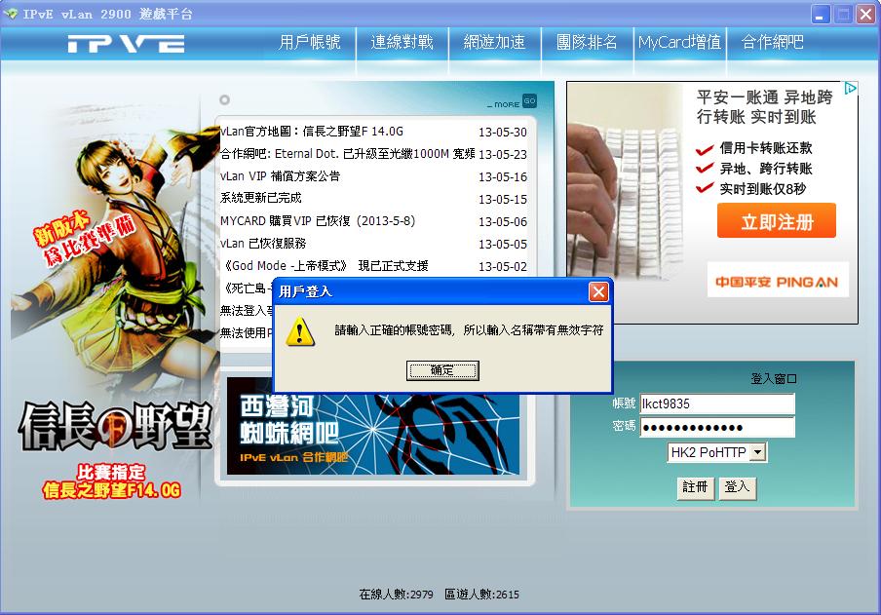The image size is (881, 615).
Task: Open news vLan 已恢復服務
Action: pyautogui.click(x=263, y=244)
